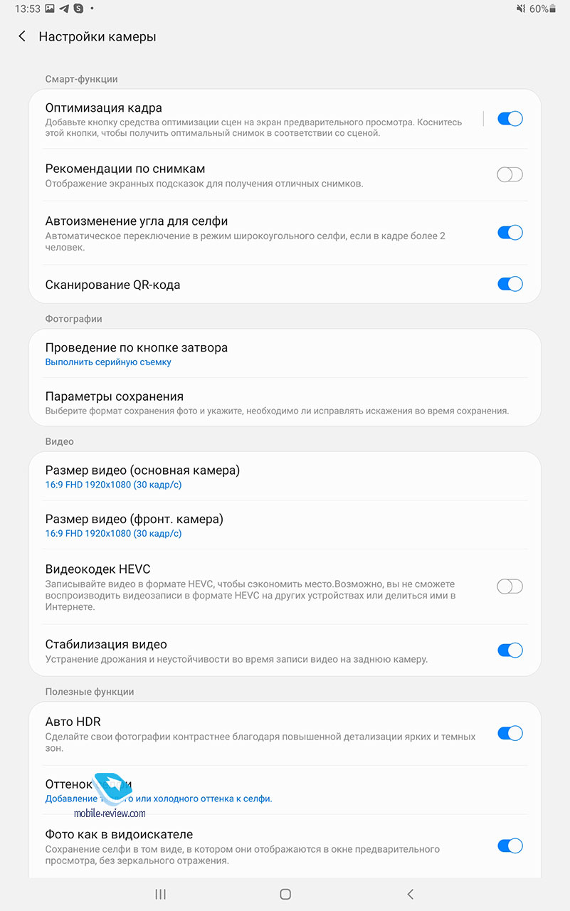Viewport: 570px width, 911px height.
Task: Tap the Skype notification icon in status bar
Action: (79, 9)
